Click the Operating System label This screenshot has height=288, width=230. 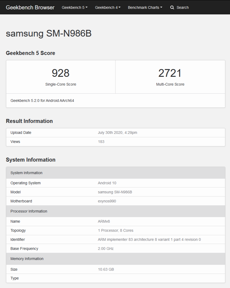coord(26,183)
